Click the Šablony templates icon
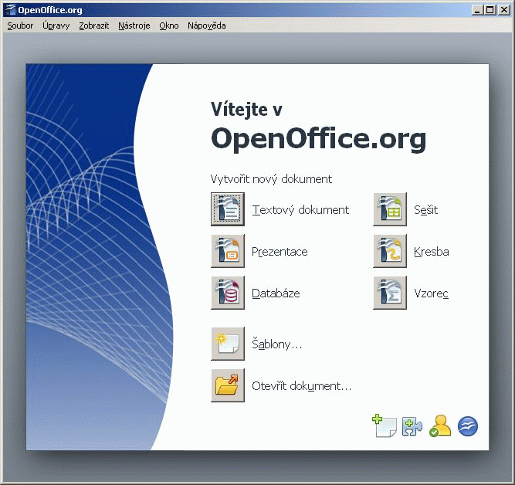Screen dimensions: 515x485 point(228,344)
